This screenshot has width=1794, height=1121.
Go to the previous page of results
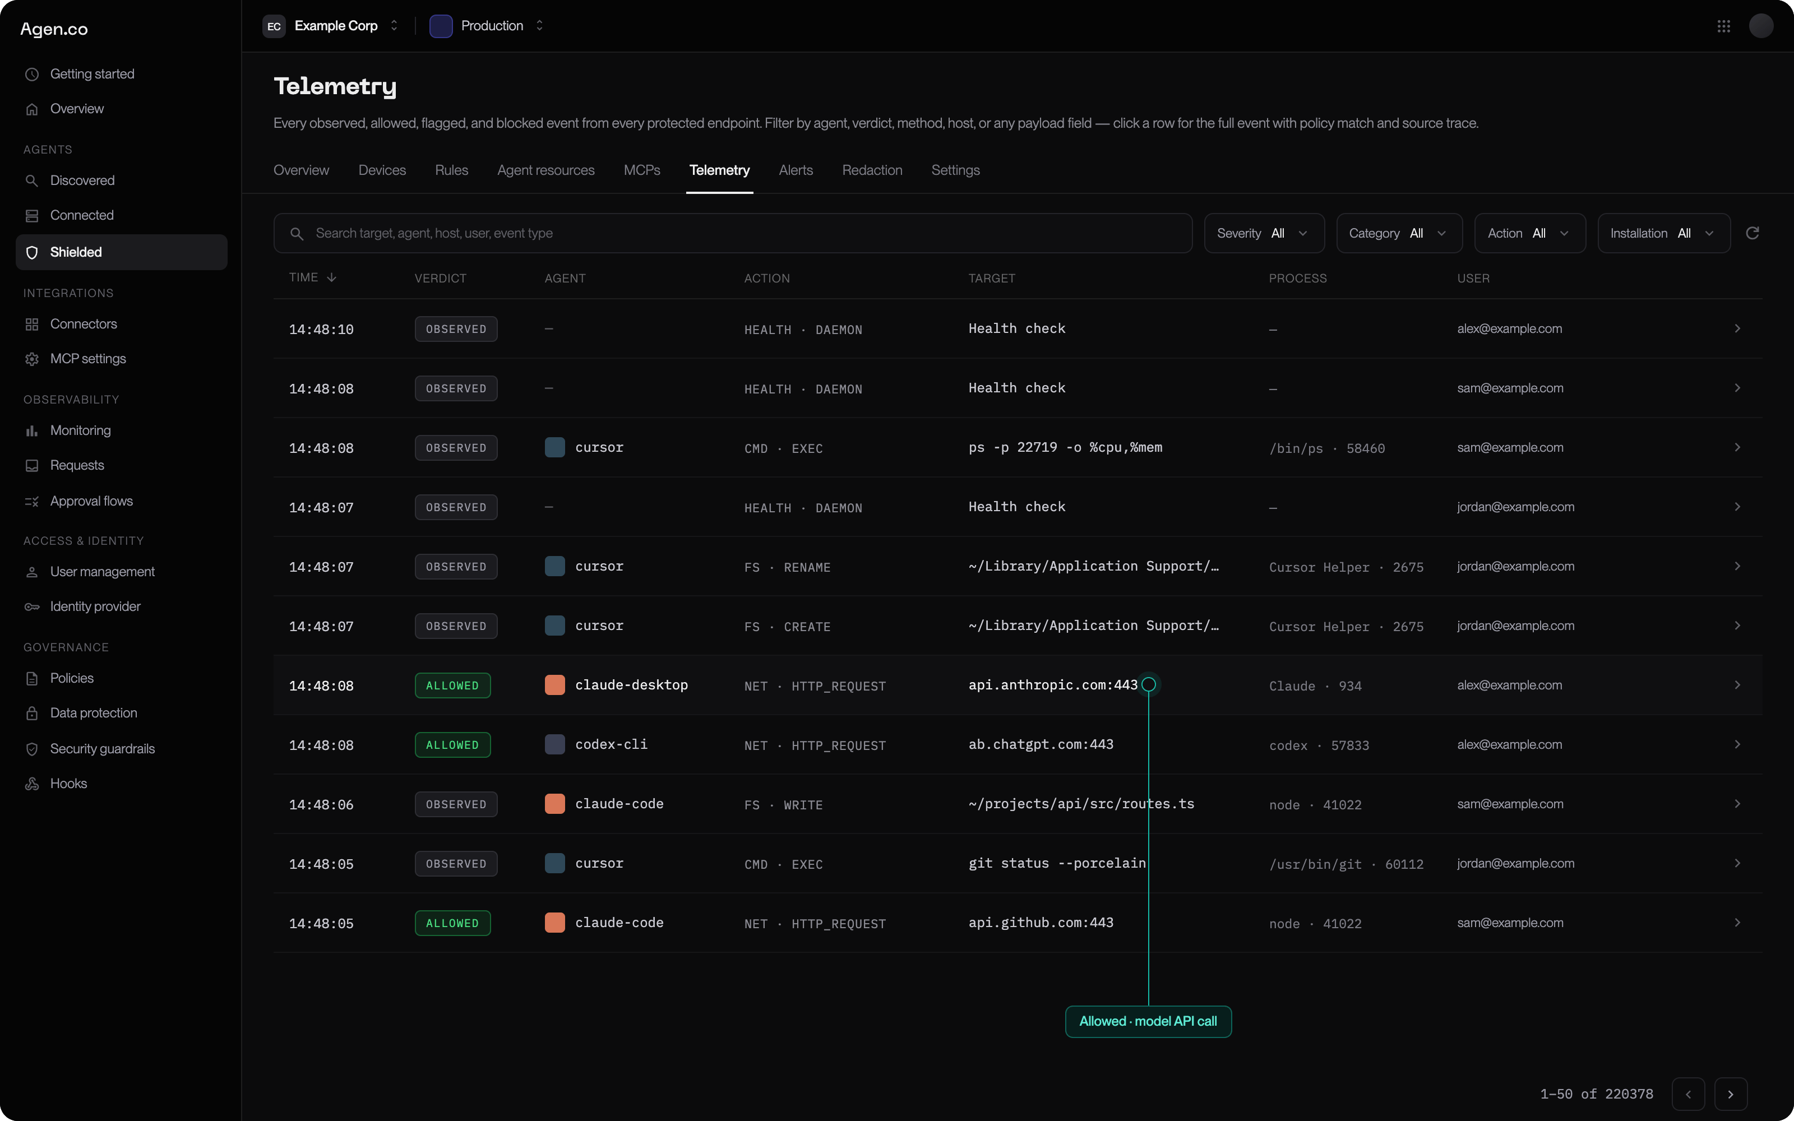point(1688,1094)
